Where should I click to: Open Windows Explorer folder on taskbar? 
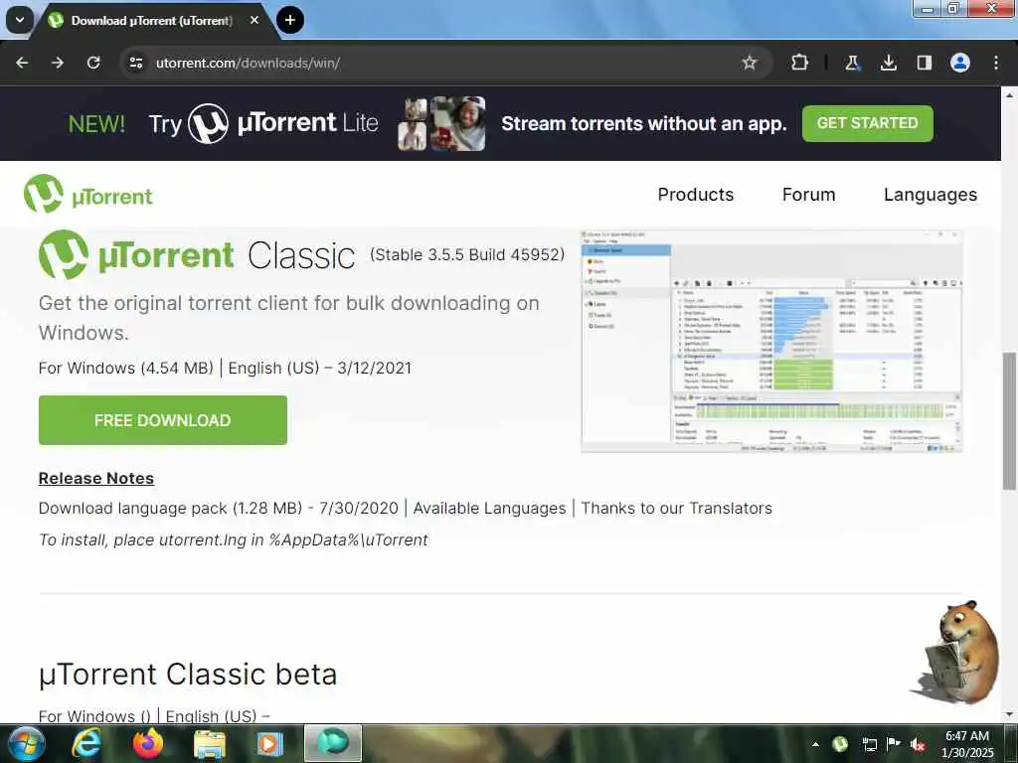(209, 743)
